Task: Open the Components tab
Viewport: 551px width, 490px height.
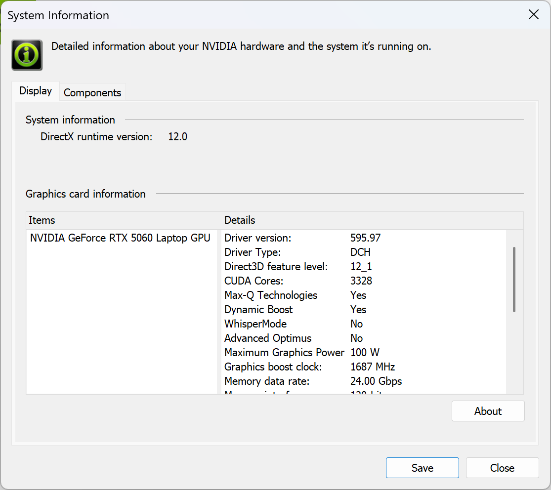Action: (92, 92)
